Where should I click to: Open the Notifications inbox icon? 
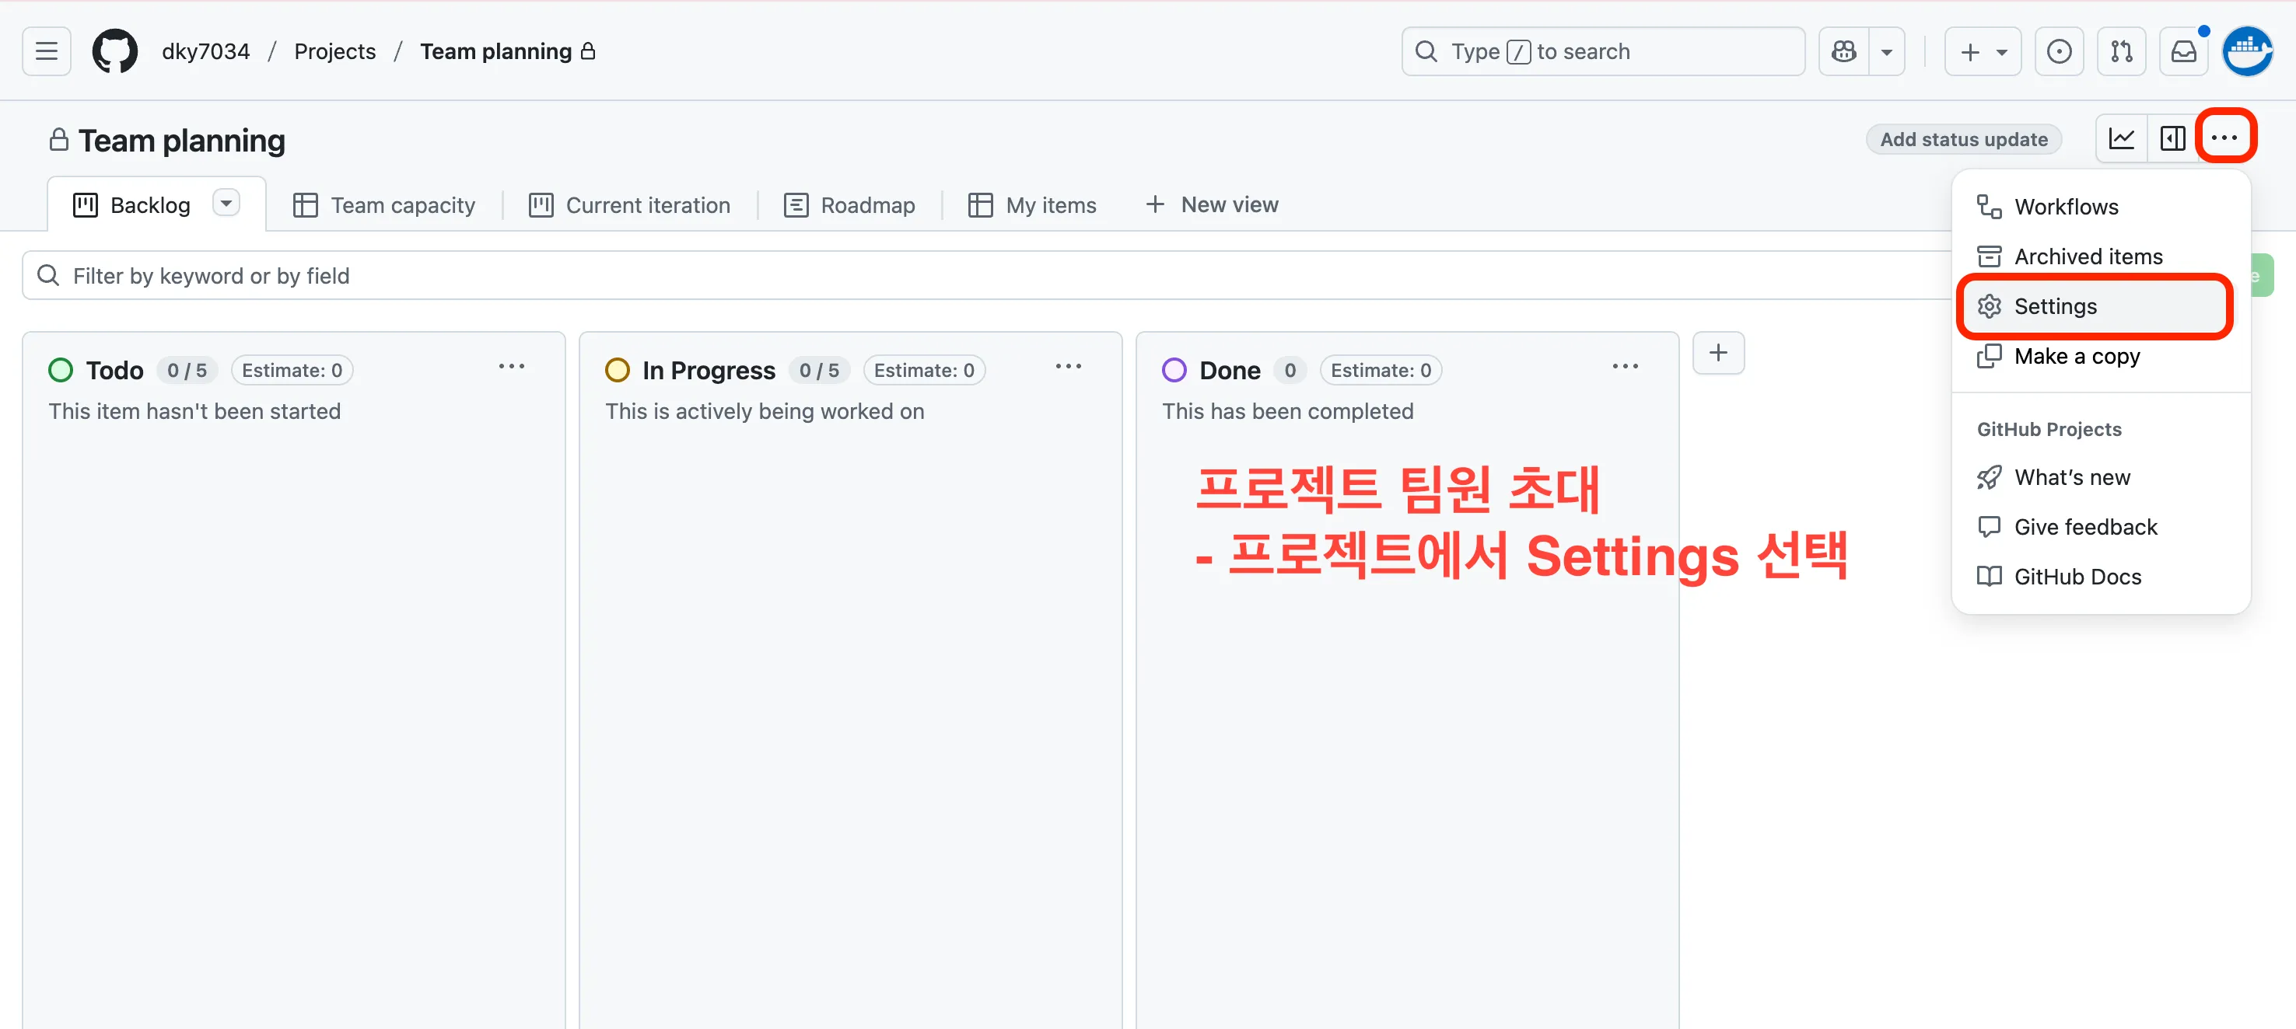point(2182,51)
